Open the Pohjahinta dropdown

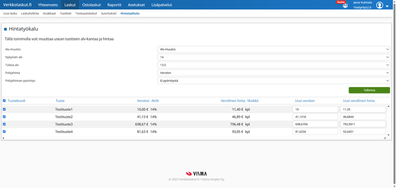point(274,73)
